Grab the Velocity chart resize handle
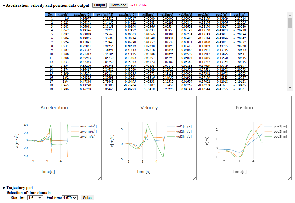Screen dimensions: 295x203 click(x=194, y=178)
